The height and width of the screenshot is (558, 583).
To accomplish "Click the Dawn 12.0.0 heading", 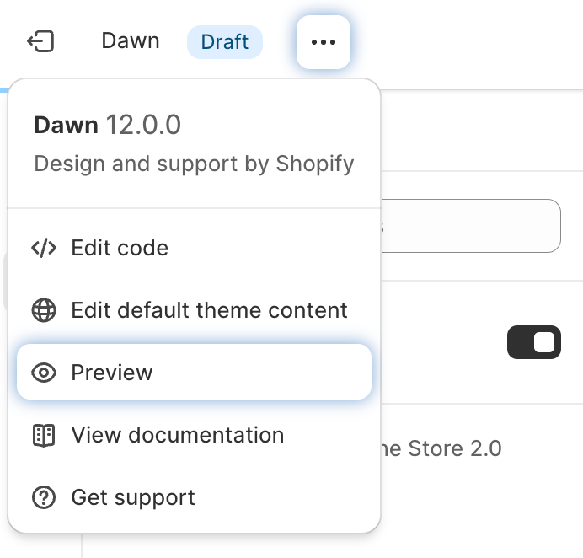I will pyautogui.click(x=108, y=125).
